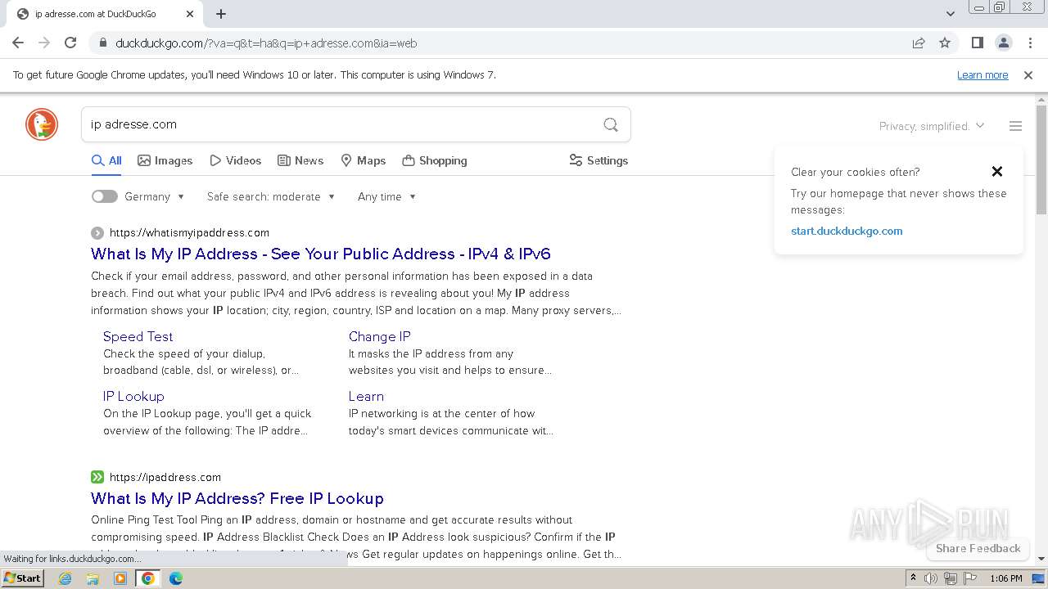Open the IP Lookup sitelink
Viewport: 1048px width, 589px height.
pos(133,396)
